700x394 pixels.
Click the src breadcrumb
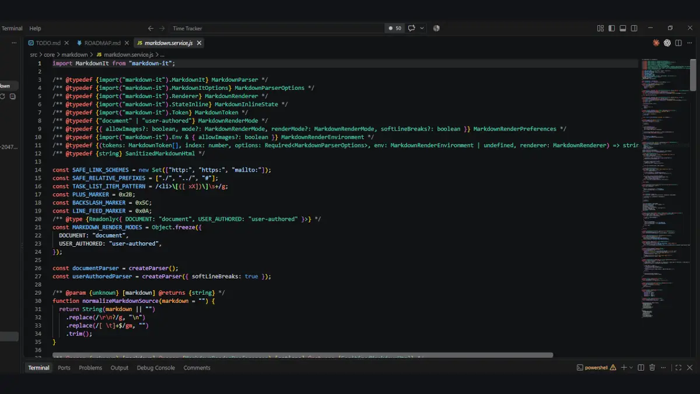[34, 54]
